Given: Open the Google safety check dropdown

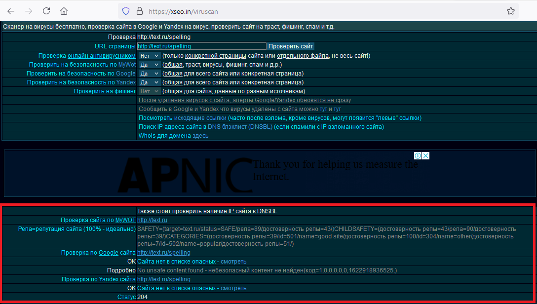Looking at the screenshot, I should coord(149,74).
